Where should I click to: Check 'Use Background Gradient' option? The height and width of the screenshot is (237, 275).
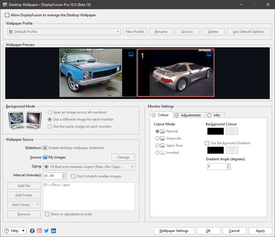207,143
